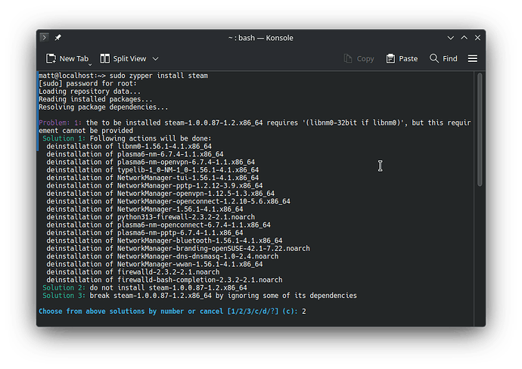522x369 pixels.
Task: Click 'Reading installed packages...' line
Action: click(x=95, y=99)
